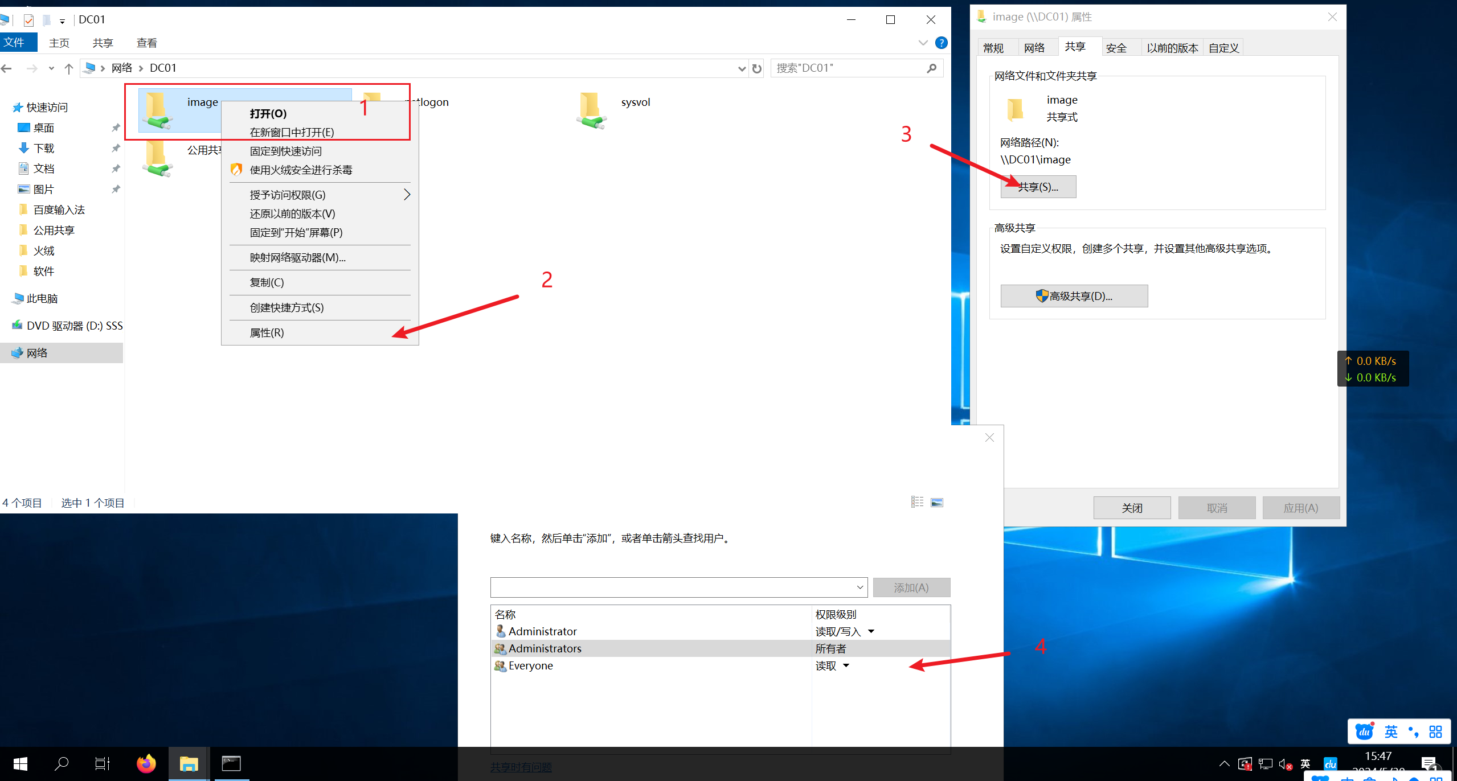The image size is (1457, 781).
Task: Select the Administrators row in share list
Action: [720, 648]
